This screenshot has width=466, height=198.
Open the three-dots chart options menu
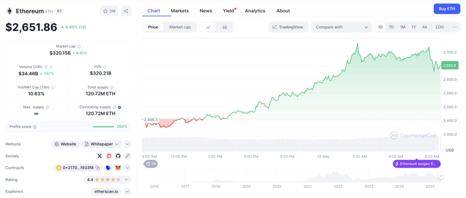click(x=455, y=27)
